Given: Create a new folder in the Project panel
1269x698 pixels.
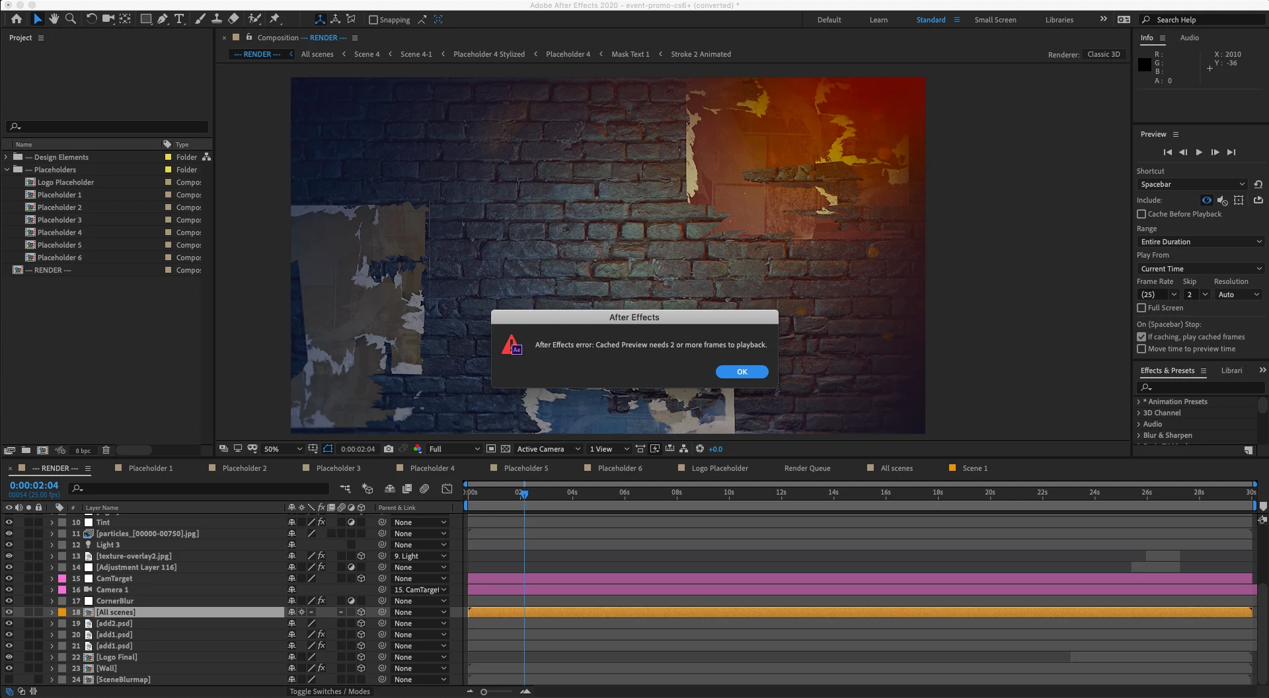Looking at the screenshot, I should tap(26, 450).
